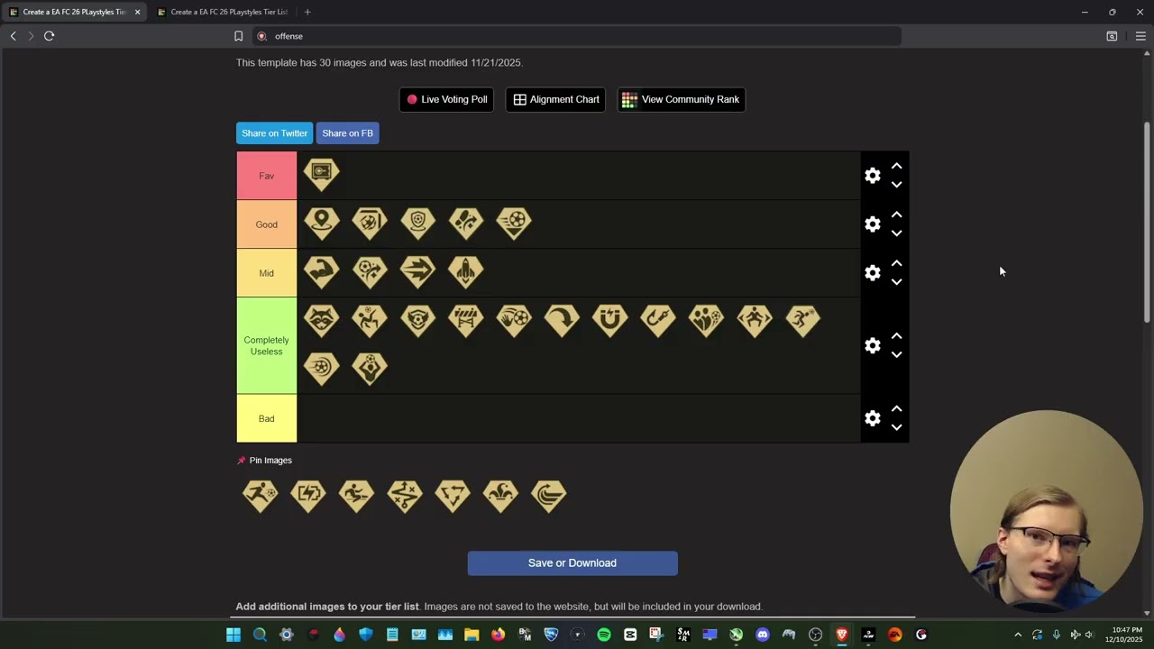Move the Mid tier row down

[x=896, y=282]
